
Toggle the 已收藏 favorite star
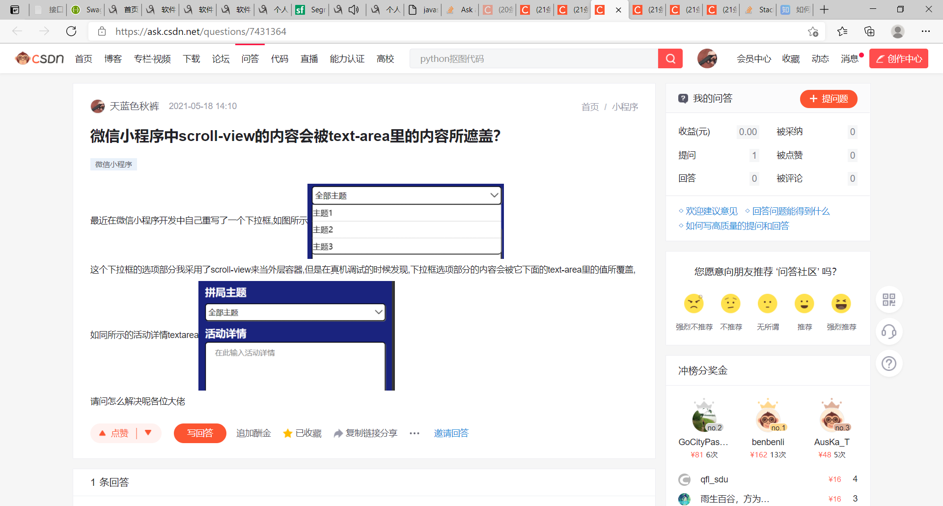point(302,433)
